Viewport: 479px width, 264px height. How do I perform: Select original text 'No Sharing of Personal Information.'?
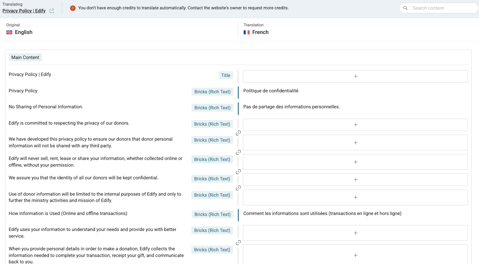(46, 107)
